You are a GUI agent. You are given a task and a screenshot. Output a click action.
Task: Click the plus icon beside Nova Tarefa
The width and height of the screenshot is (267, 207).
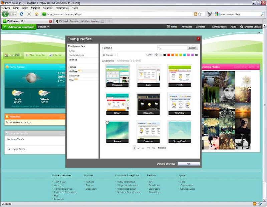10,149
